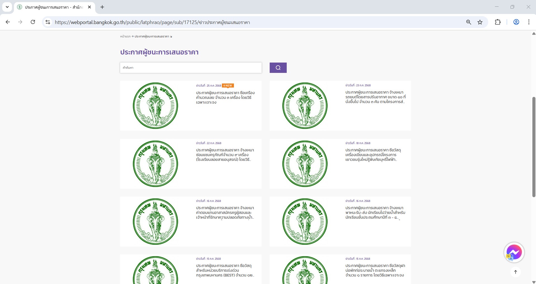Click the emblem thumbnail of the 23 ก.ค. announcement
The height and width of the screenshot is (284, 536).
(x=305, y=106)
